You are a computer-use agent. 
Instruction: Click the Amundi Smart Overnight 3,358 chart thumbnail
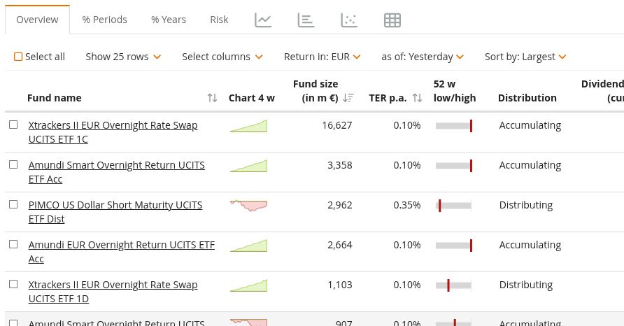pyautogui.click(x=249, y=166)
